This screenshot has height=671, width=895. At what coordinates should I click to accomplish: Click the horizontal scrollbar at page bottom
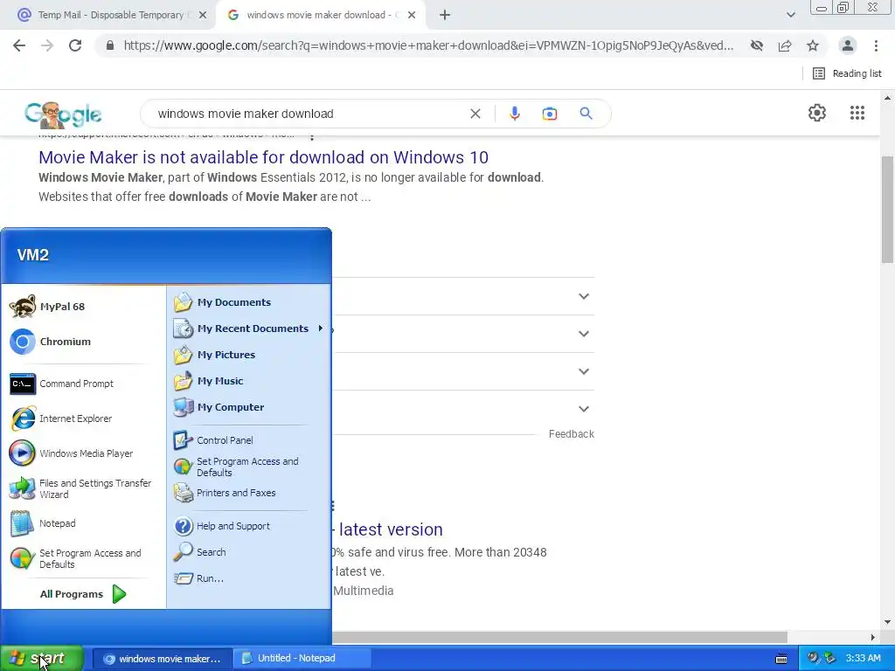coord(559,637)
